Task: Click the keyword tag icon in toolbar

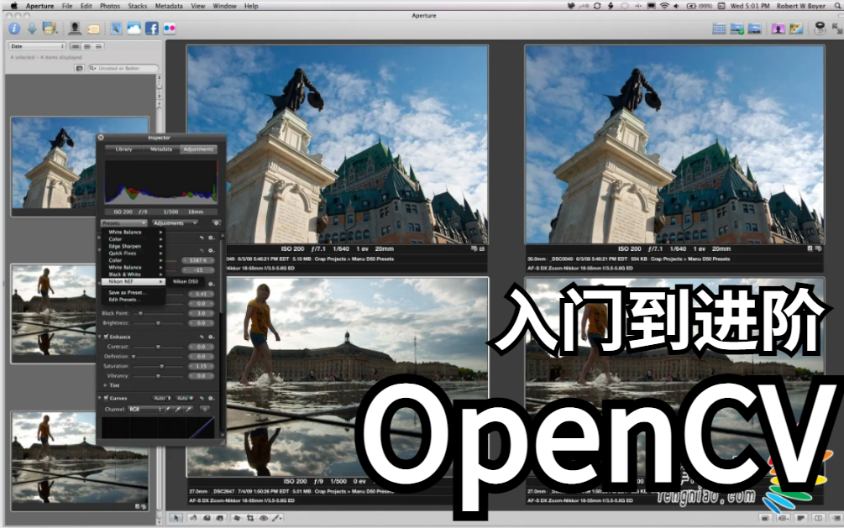Action: click(x=93, y=28)
